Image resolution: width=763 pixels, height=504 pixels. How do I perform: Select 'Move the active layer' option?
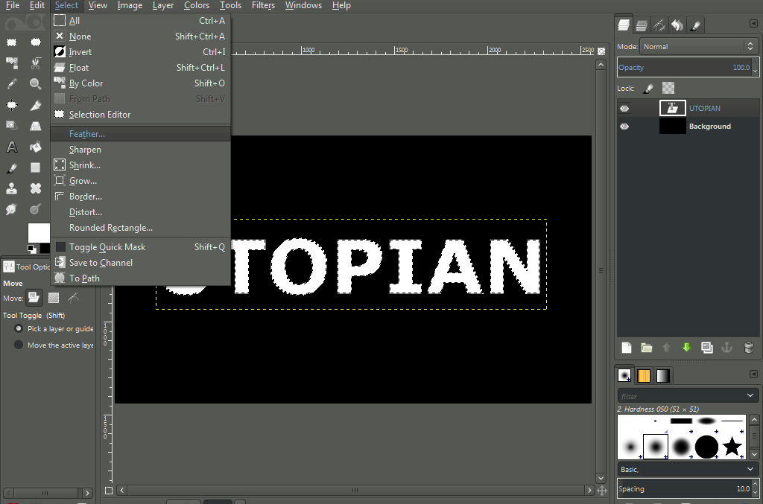(19, 345)
